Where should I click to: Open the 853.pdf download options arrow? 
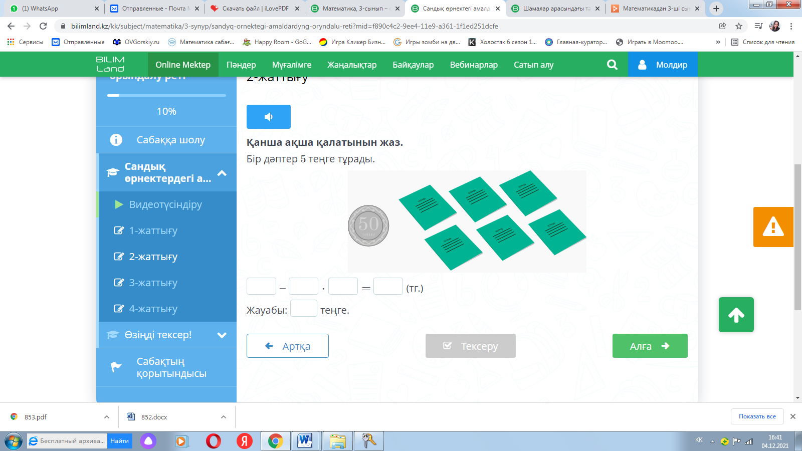point(107,417)
